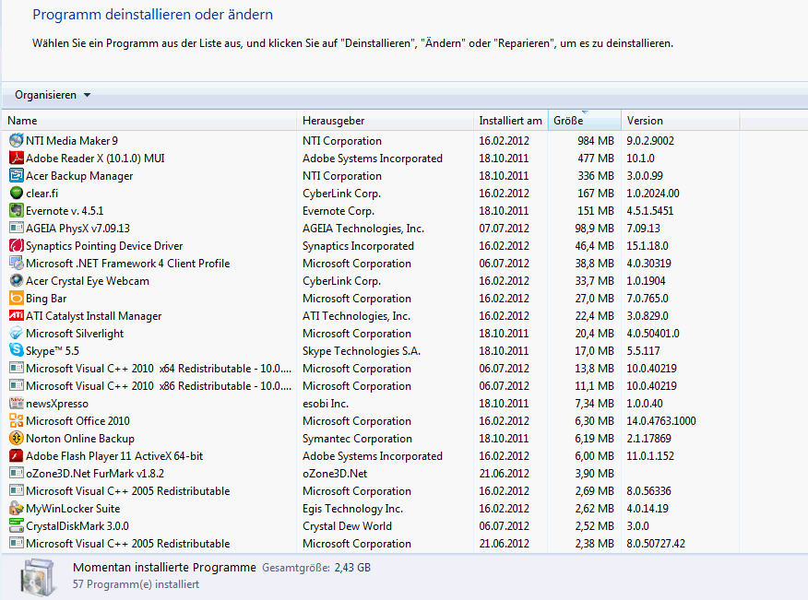Click publisher esobi Inc.
This screenshot has width=808, height=600.
(326, 404)
